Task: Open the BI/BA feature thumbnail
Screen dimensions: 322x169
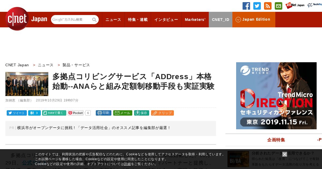Action: click(238, 159)
